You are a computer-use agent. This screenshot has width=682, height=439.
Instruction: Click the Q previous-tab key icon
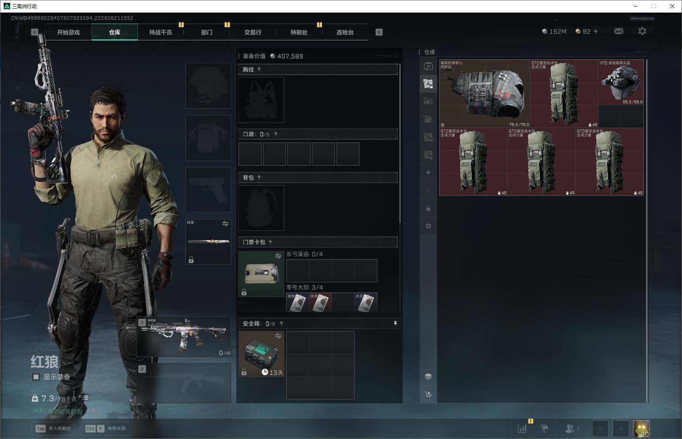[x=34, y=32]
